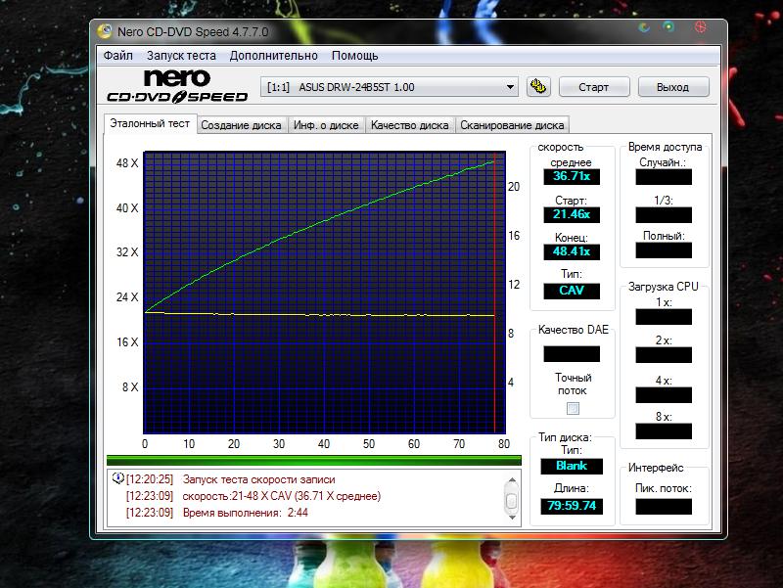This screenshot has width=783, height=588.
Task: Click the options icon next to drive selector
Action: click(x=537, y=87)
